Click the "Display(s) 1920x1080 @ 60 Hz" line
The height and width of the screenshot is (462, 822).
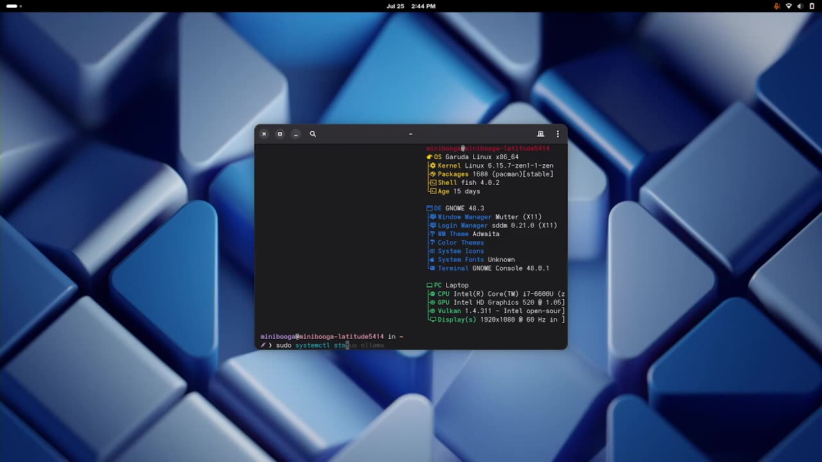[498, 320]
